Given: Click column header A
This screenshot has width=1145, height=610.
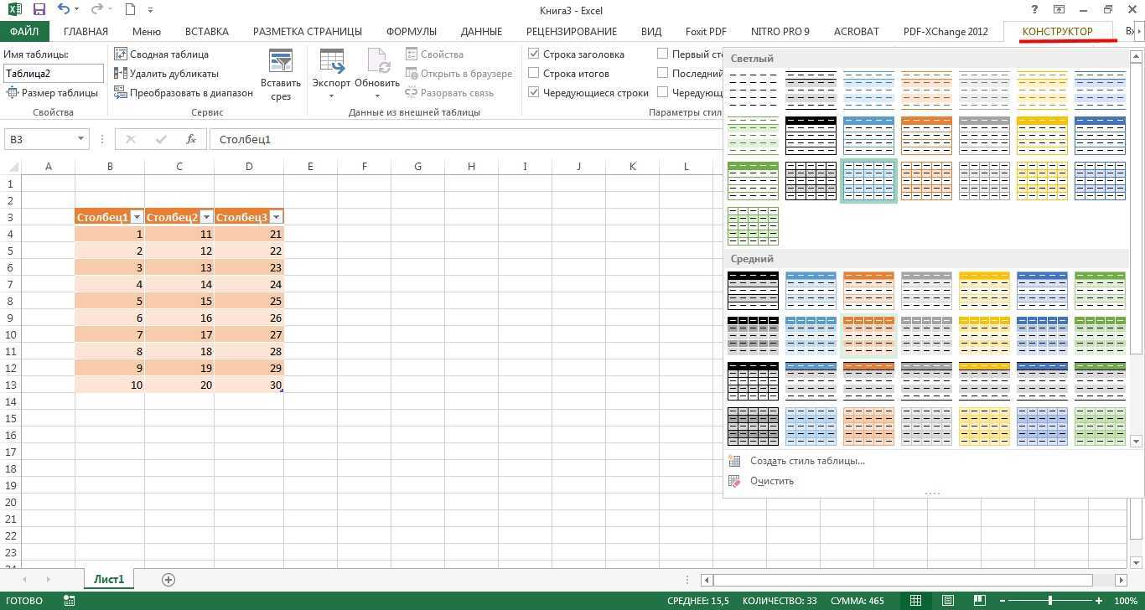Looking at the screenshot, I should [48, 166].
